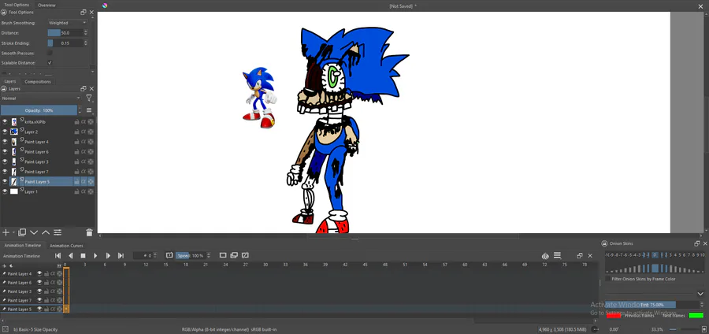This screenshot has height=334, width=709.
Task: Toggle alpha lock on Paint Layer 3
Action: pyautogui.click(x=84, y=161)
